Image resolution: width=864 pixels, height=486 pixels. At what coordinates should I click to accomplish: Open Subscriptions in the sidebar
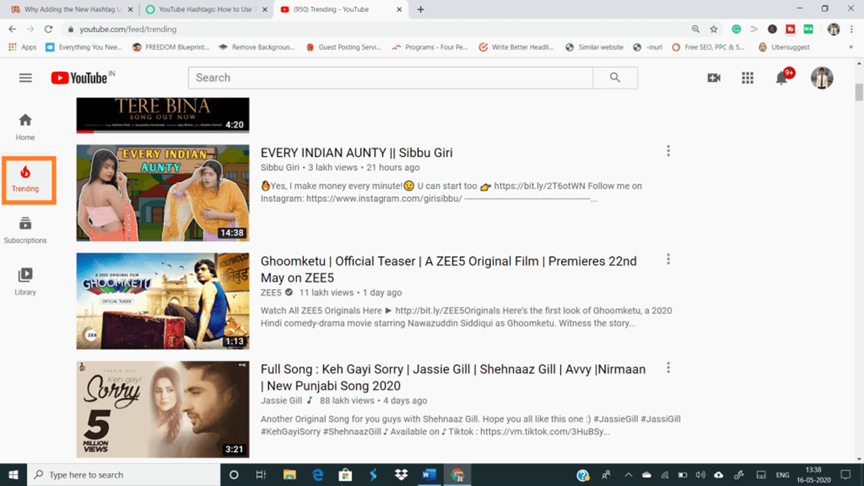pos(25,230)
